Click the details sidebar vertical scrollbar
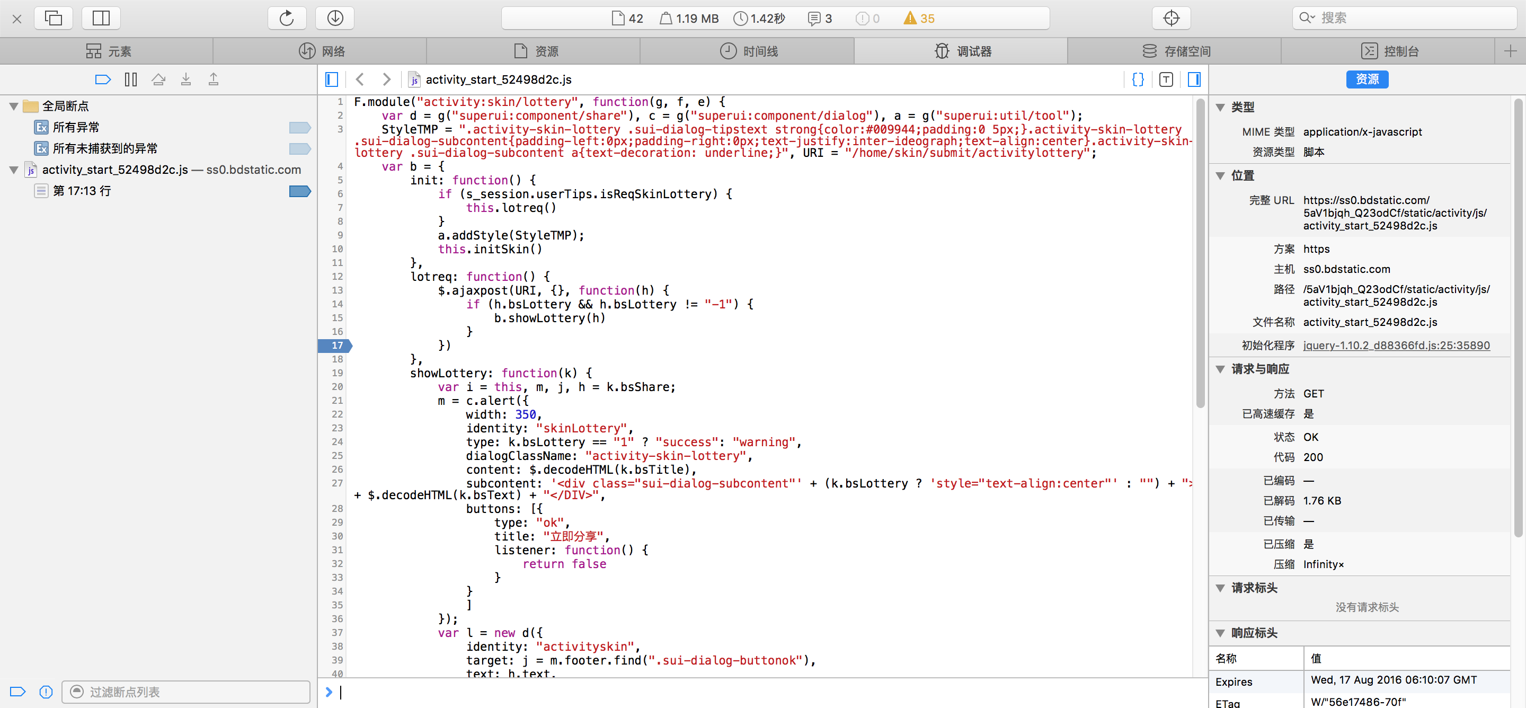The image size is (1526, 708). 1518,317
